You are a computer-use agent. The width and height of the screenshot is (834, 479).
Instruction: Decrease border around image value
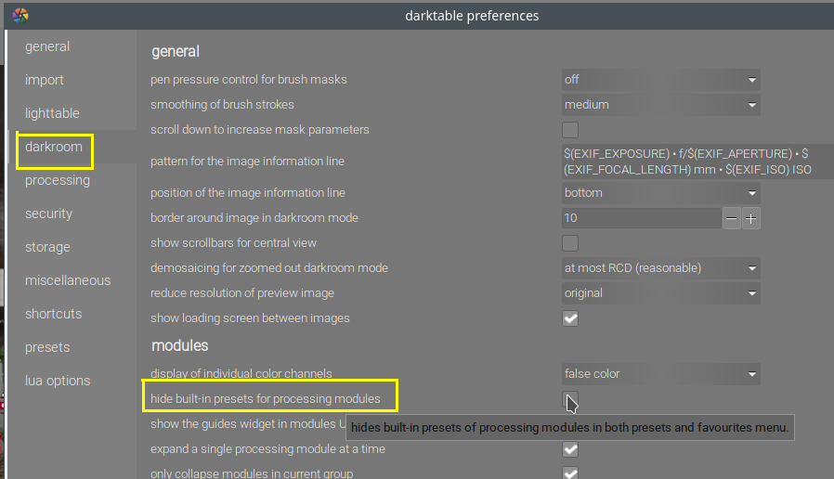(x=732, y=218)
